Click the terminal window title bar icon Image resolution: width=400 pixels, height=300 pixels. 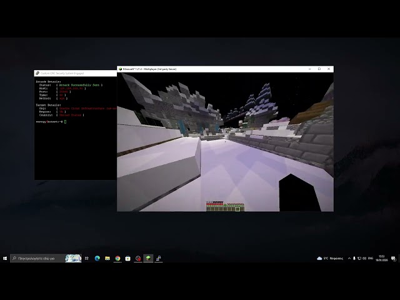(x=37, y=73)
